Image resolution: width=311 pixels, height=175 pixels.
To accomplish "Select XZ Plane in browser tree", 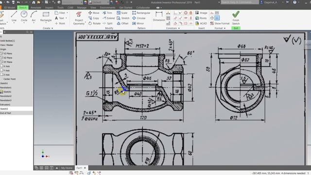I will coord(8,58).
